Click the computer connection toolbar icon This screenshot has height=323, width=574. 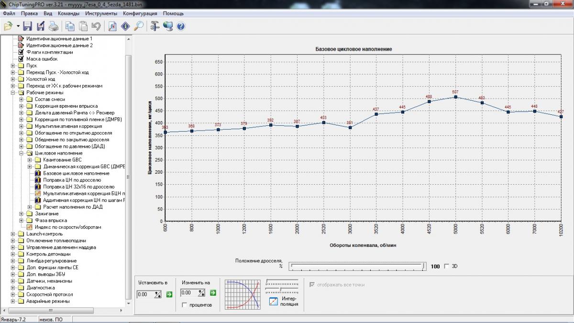click(x=167, y=26)
